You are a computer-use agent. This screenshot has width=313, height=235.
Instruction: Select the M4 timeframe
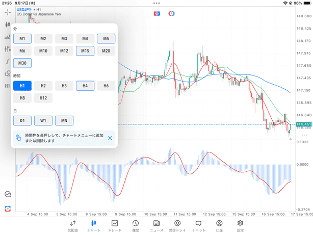[x=85, y=39]
